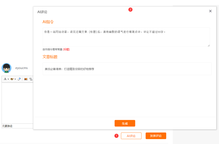
Task: Focus the AI指令 instruction textarea
Action: (x=126, y=37)
